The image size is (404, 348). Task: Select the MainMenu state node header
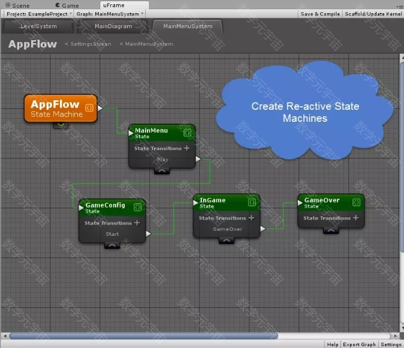162,133
